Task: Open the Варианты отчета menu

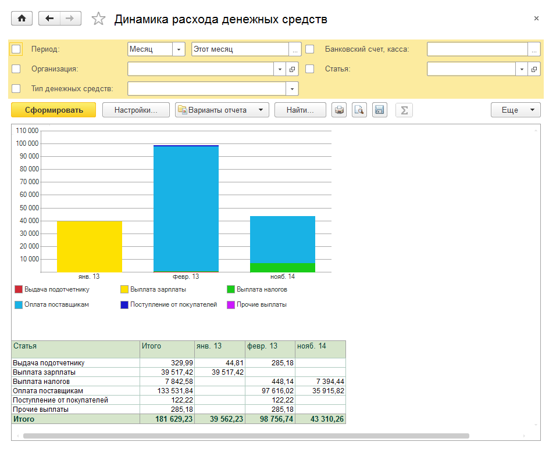Action: tap(222, 110)
